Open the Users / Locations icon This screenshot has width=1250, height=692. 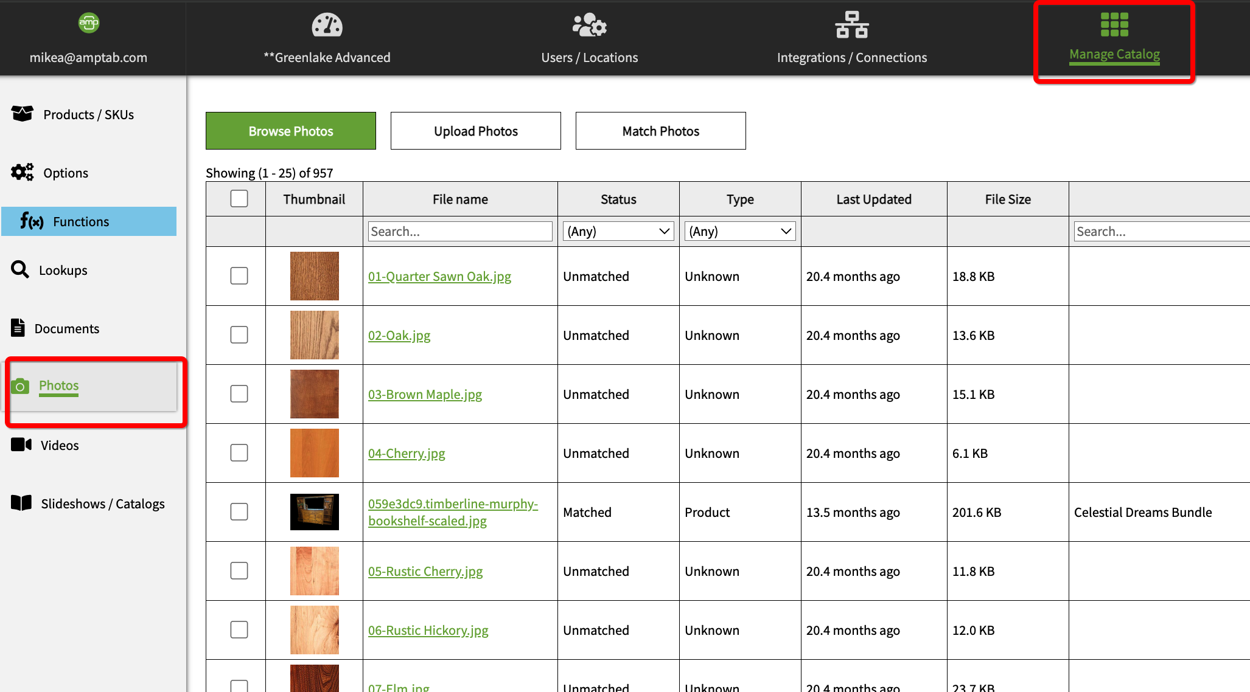tap(589, 26)
